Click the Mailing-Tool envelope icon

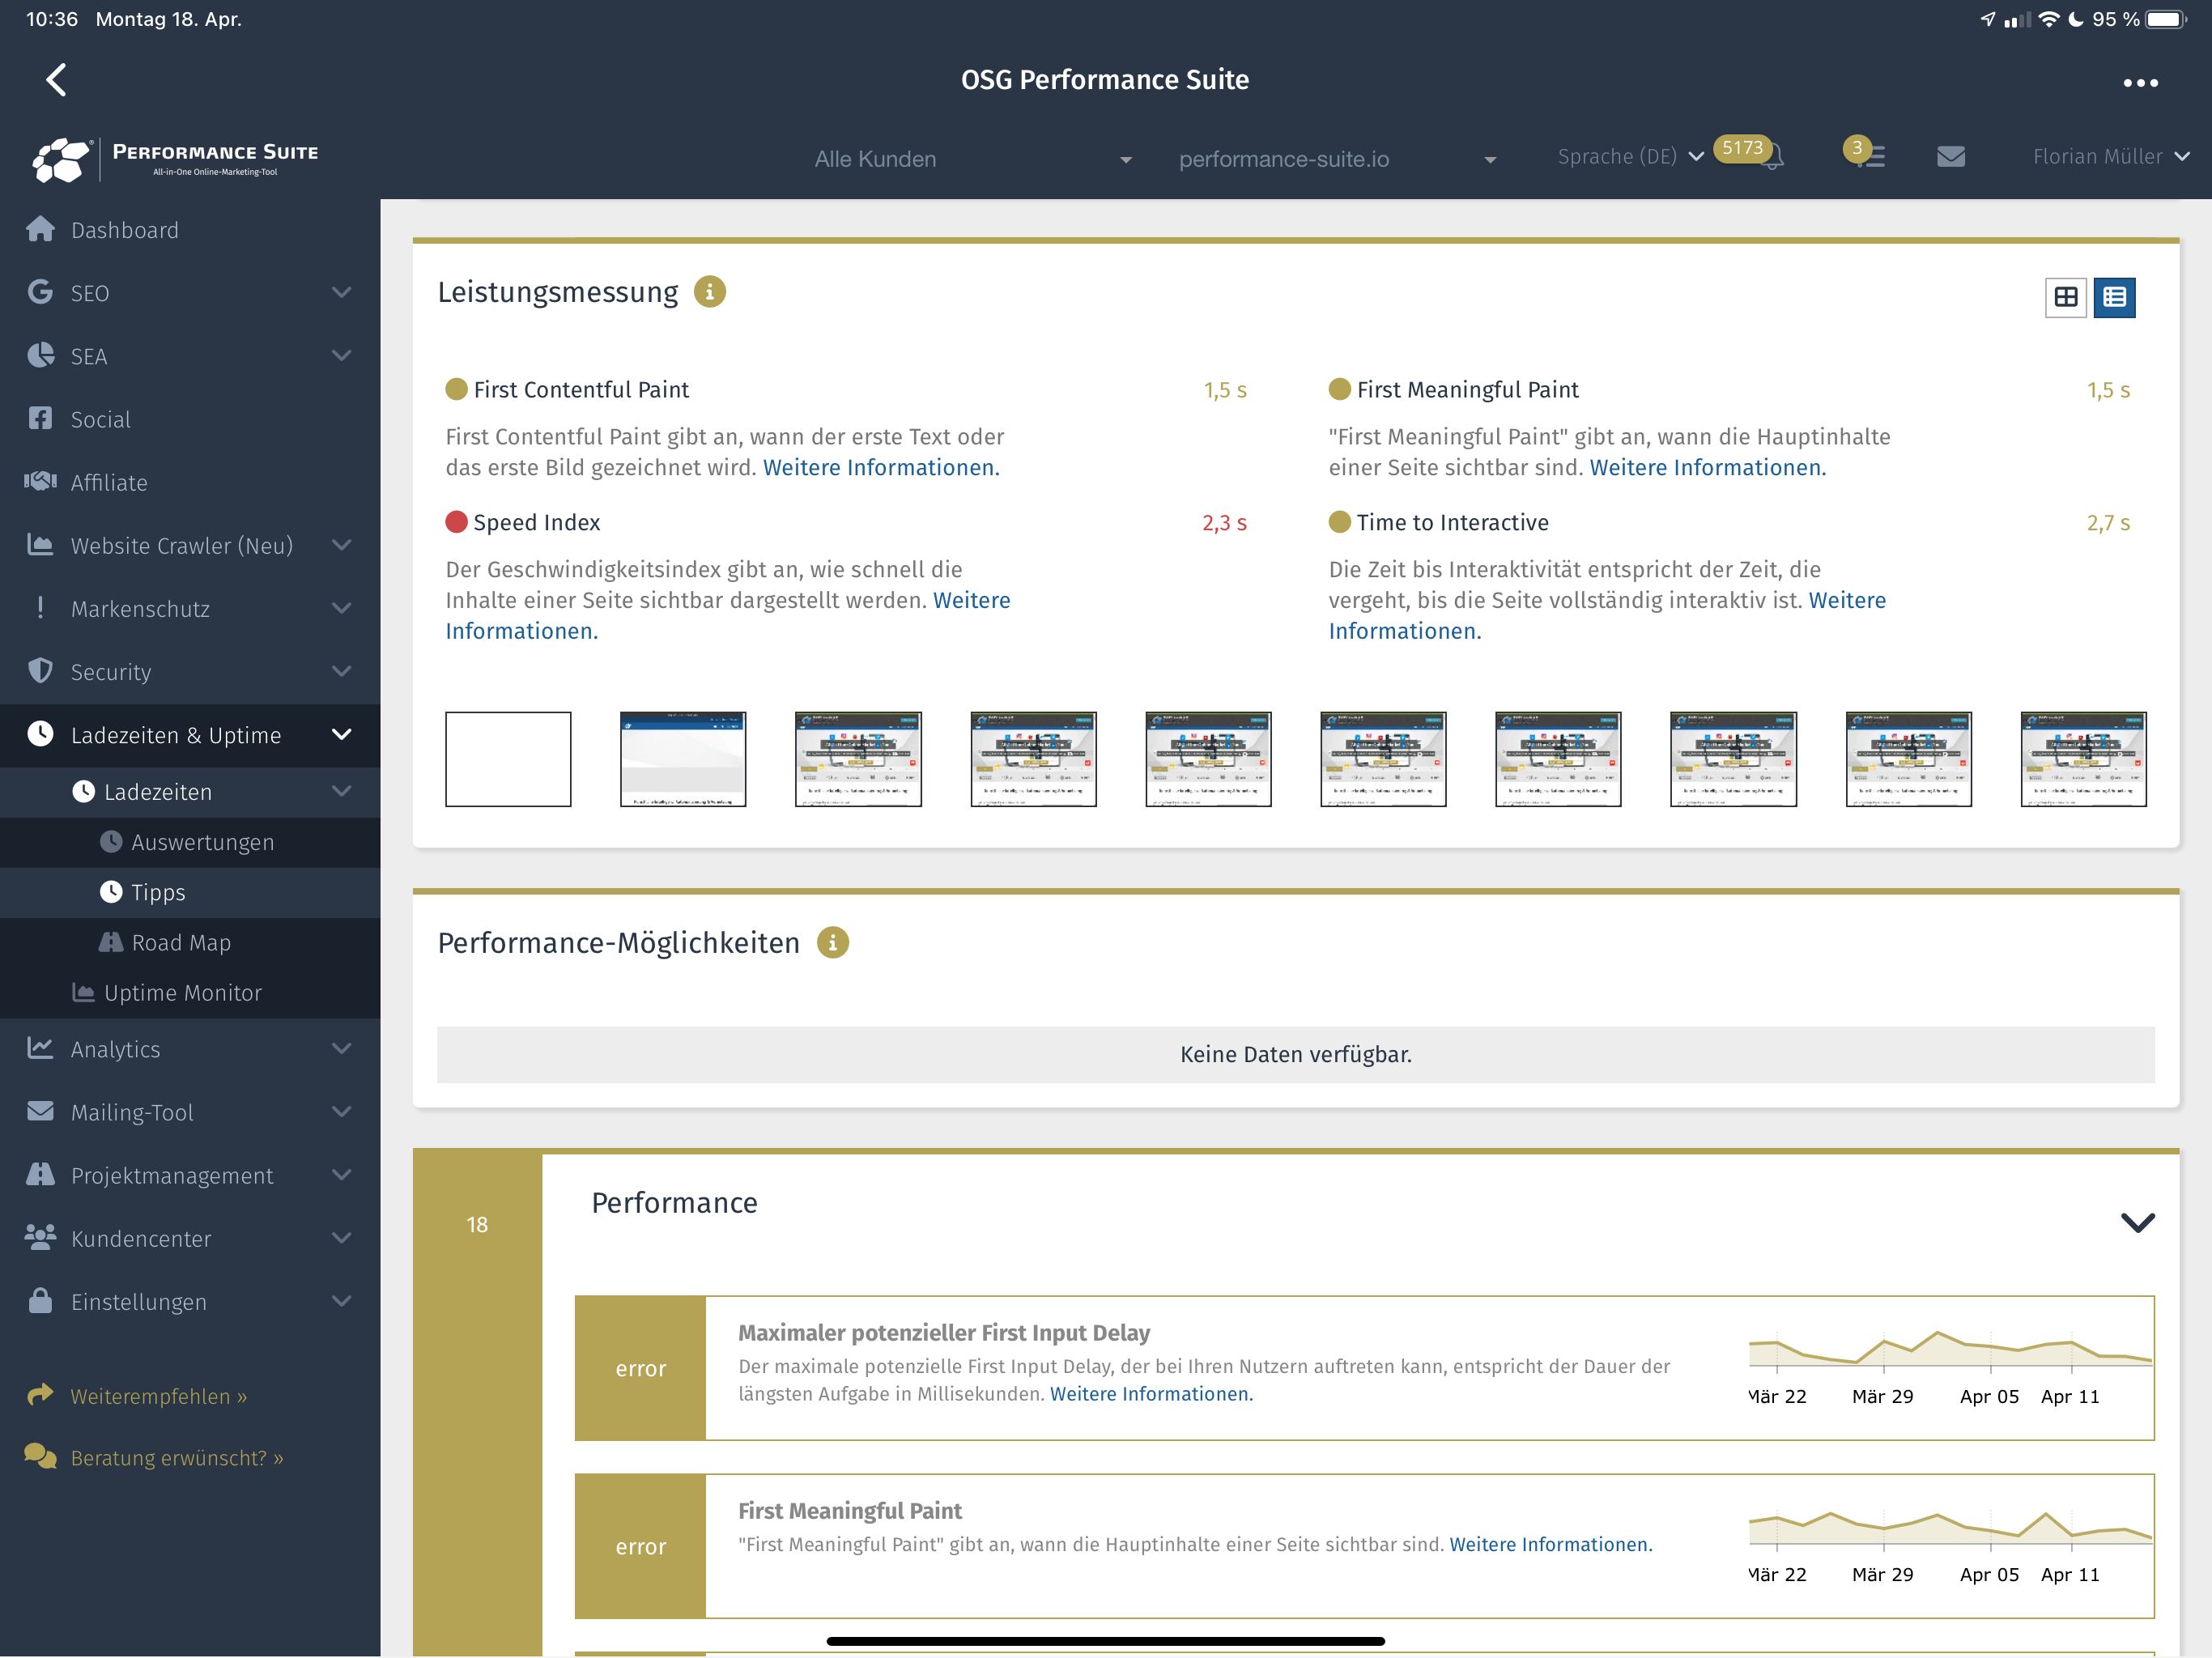tap(40, 1111)
